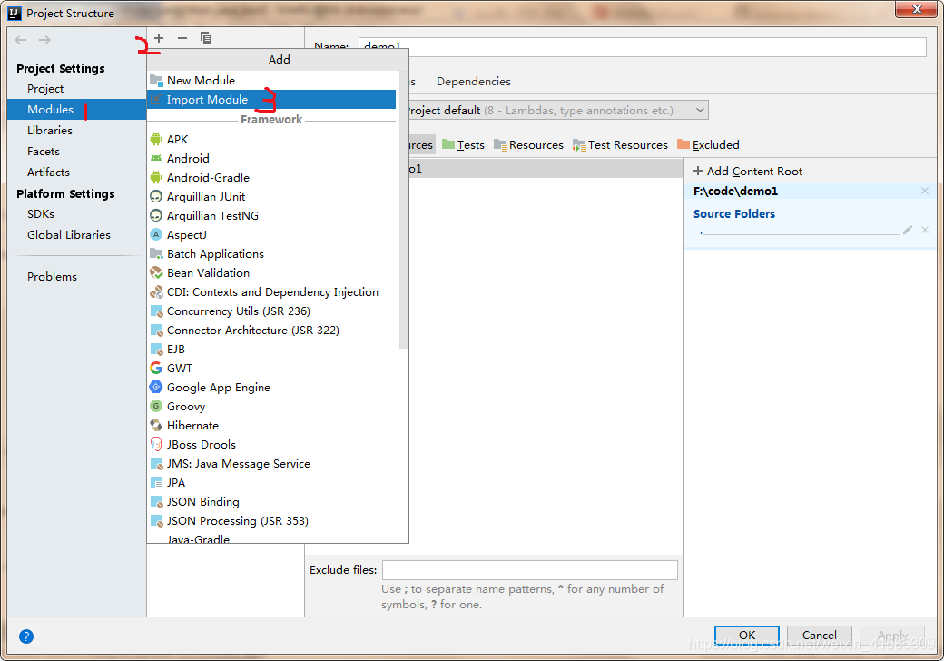Click the Copy module toolbar icon
Image resolution: width=944 pixels, height=661 pixels.
[x=206, y=38]
